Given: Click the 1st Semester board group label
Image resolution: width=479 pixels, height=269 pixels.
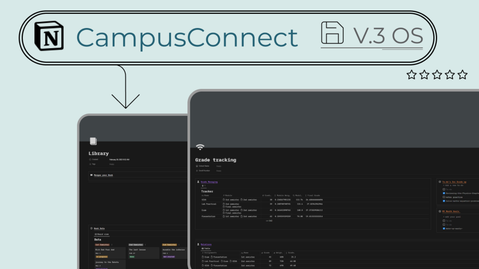Looking at the screenshot, I should click(x=102, y=245).
